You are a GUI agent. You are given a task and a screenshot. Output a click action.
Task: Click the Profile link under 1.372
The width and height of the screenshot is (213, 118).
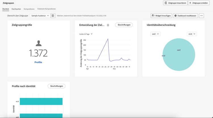pos(38,62)
